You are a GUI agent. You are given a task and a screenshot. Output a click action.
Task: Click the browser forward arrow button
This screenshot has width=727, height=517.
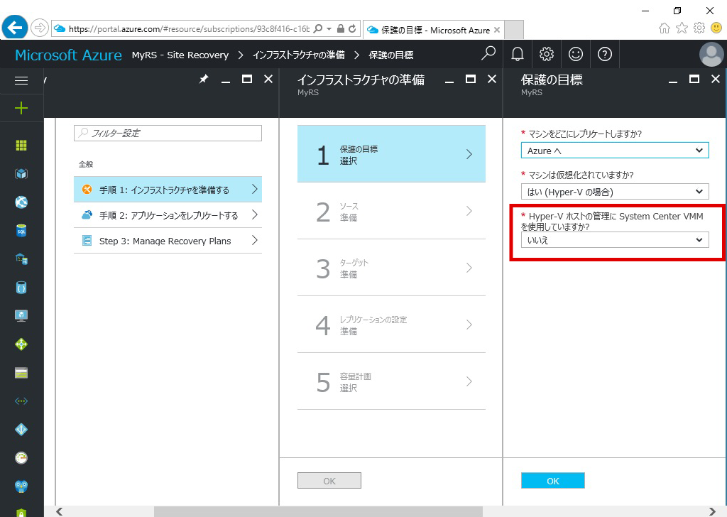(x=40, y=28)
